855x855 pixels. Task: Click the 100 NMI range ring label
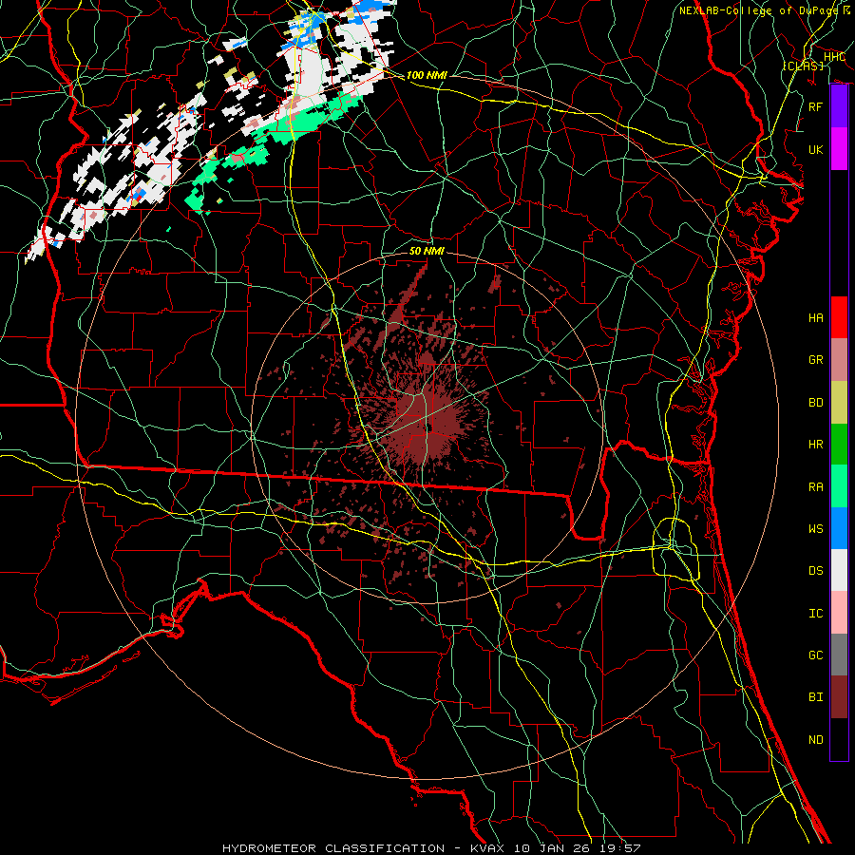click(427, 75)
